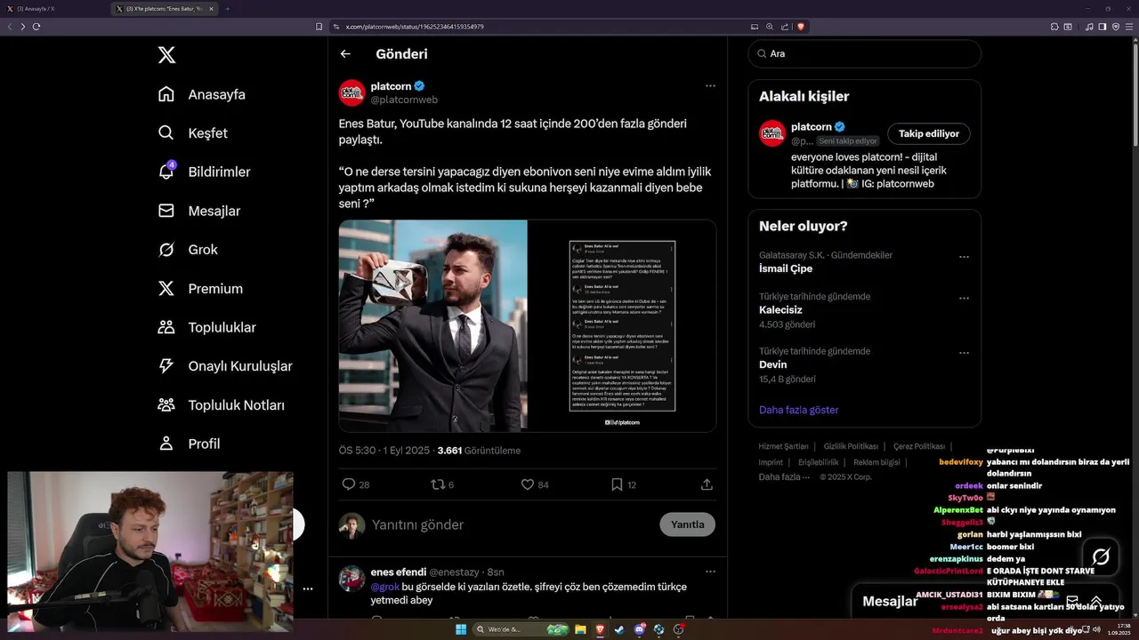Select the X'te platcorn browser tab
Viewport: 1139px width, 640px height.
(165, 9)
